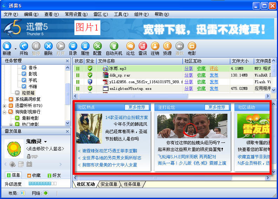Click the 升级进度 progress bar
Image resolution: width=278 pixels, height=199 pixels.
(42, 184)
